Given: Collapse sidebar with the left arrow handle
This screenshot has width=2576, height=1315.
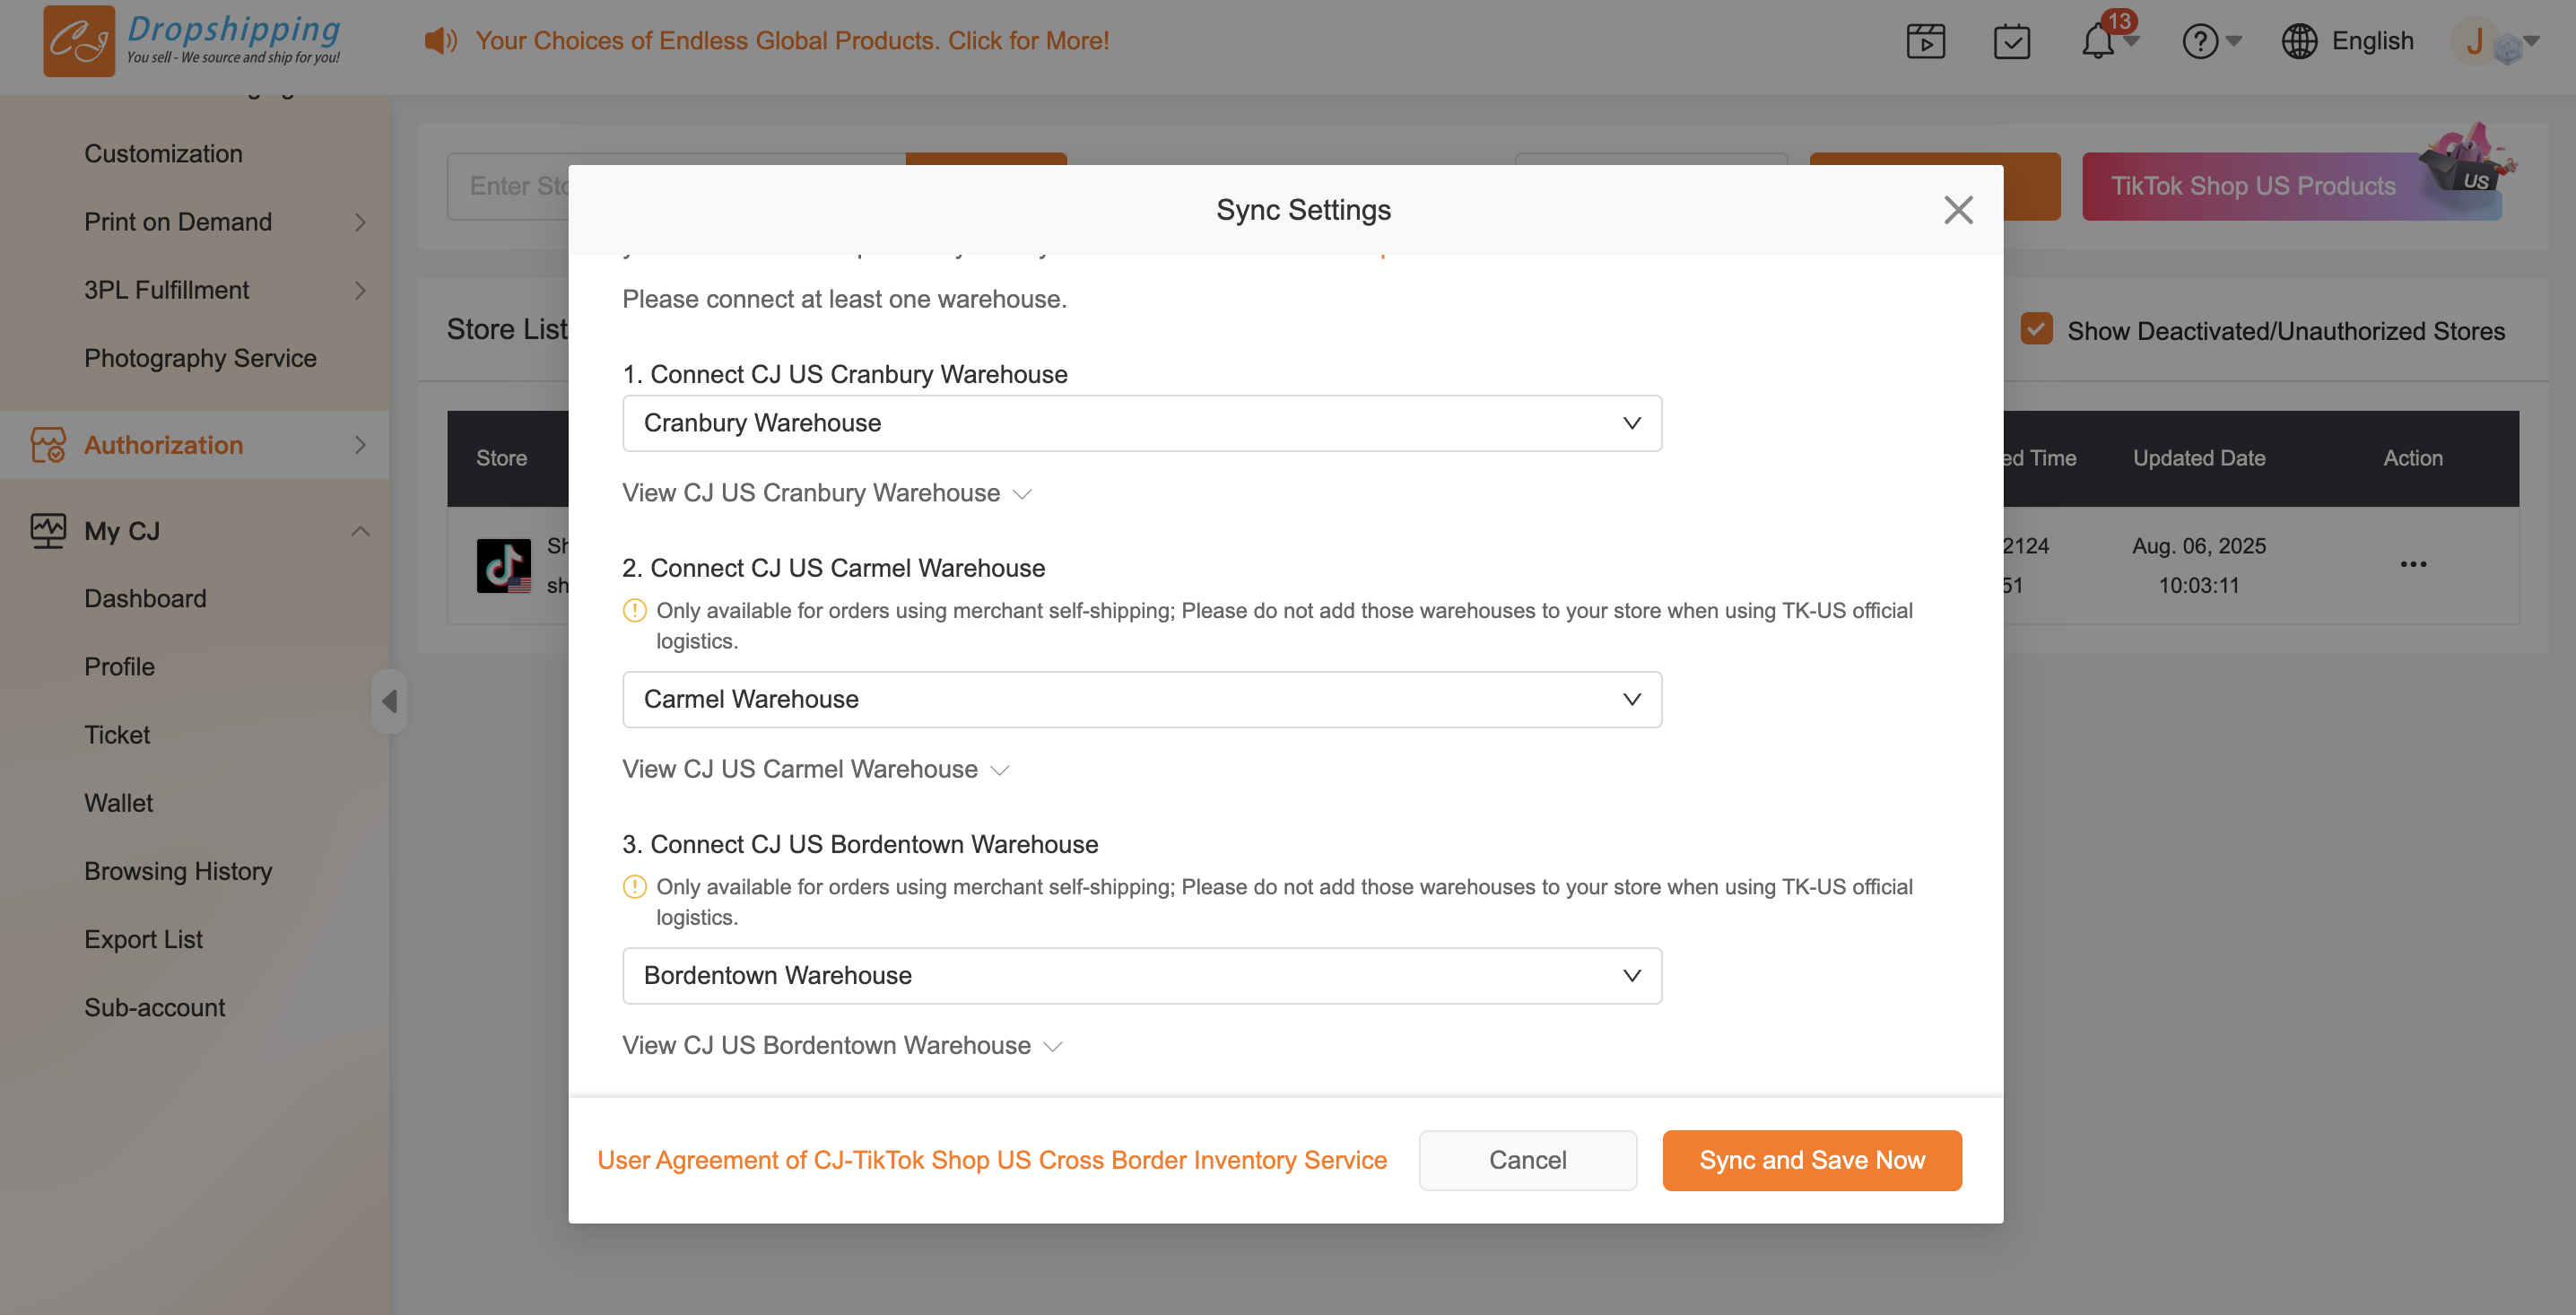Looking at the screenshot, I should [x=389, y=701].
